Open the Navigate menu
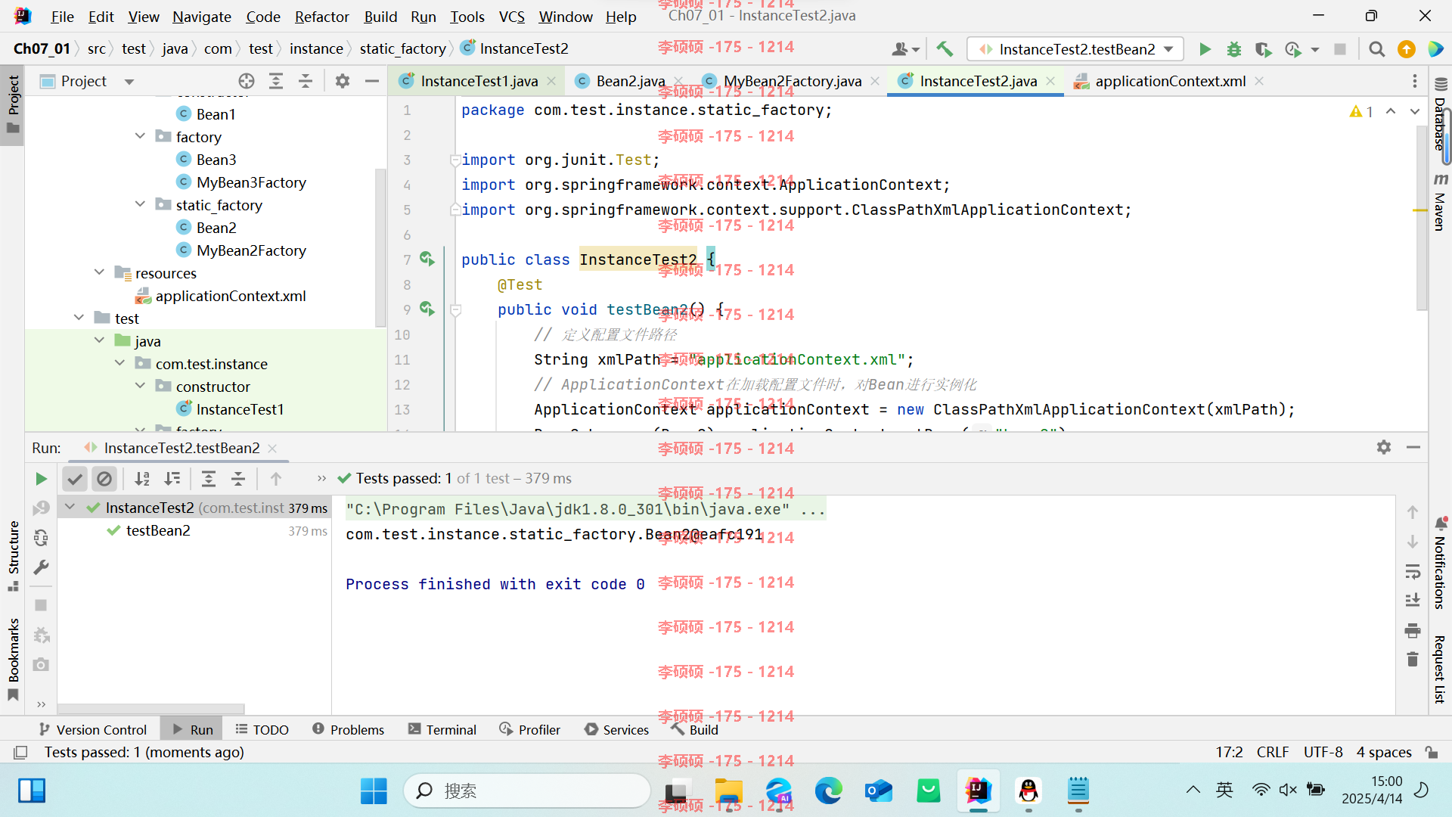The image size is (1452, 817). [x=202, y=17]
